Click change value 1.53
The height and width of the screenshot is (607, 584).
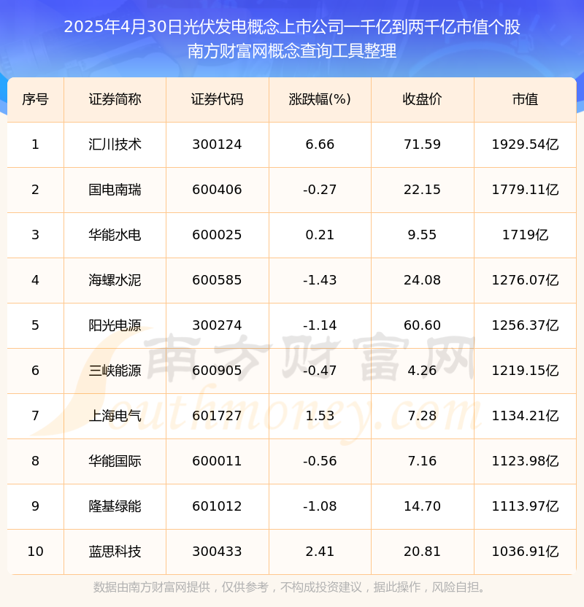click(x=320, y=416)
